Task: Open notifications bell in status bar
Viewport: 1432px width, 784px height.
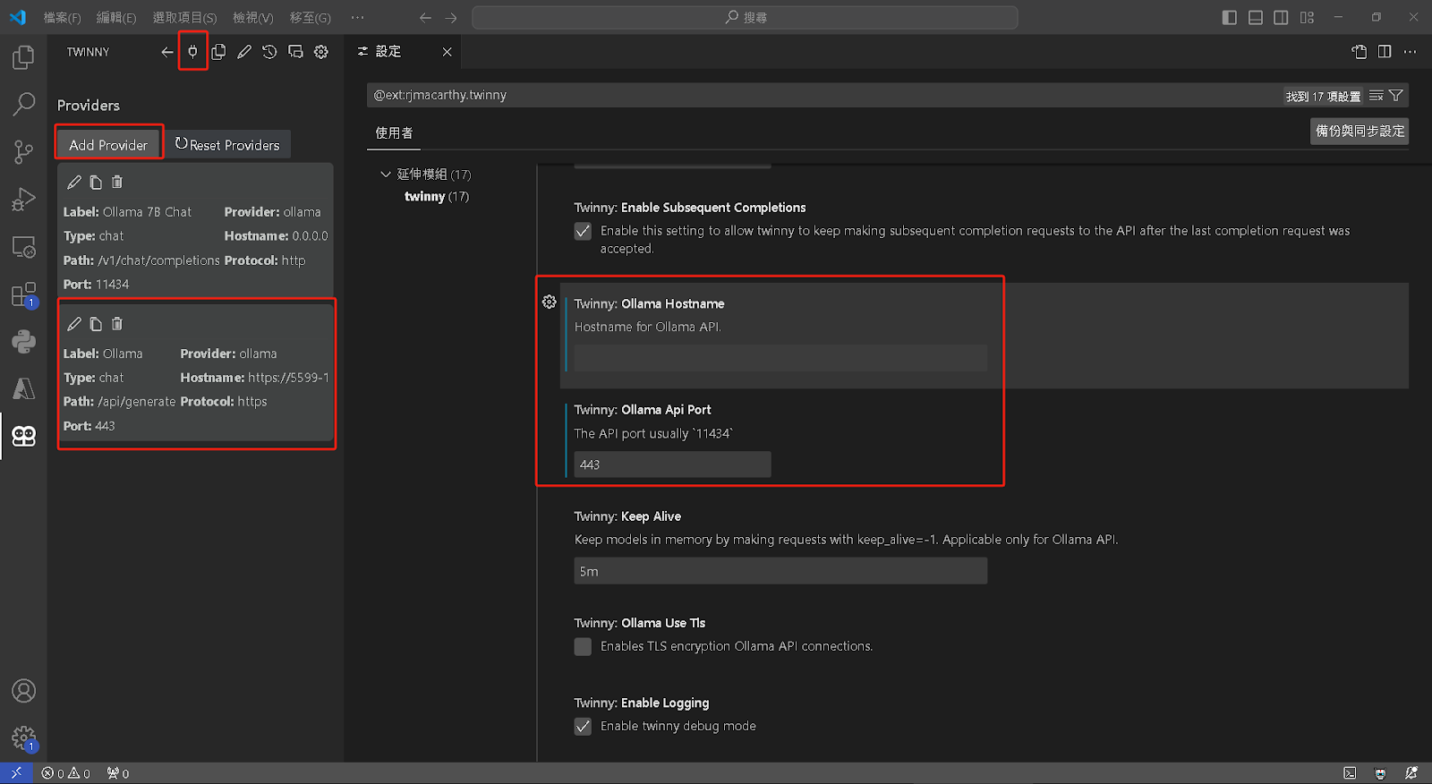Action: [1411, 773]
